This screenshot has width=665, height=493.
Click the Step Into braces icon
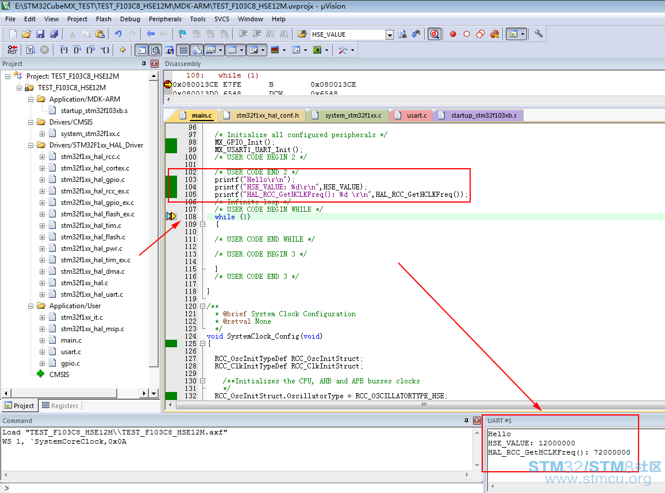click(x=64, y=49)
